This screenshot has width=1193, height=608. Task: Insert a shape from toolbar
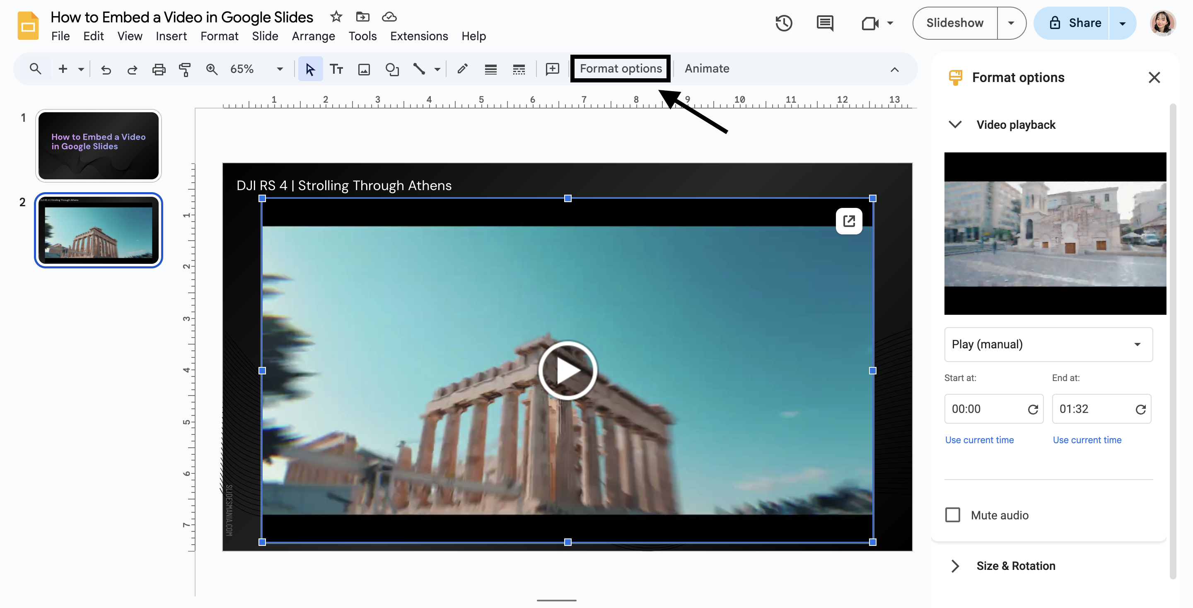(x=392, y=70)
